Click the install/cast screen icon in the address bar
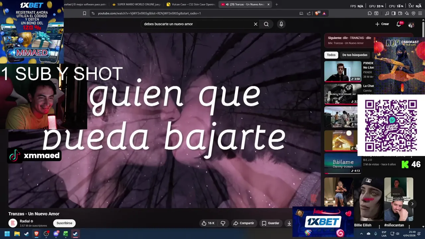 click(x=301, y=13)
